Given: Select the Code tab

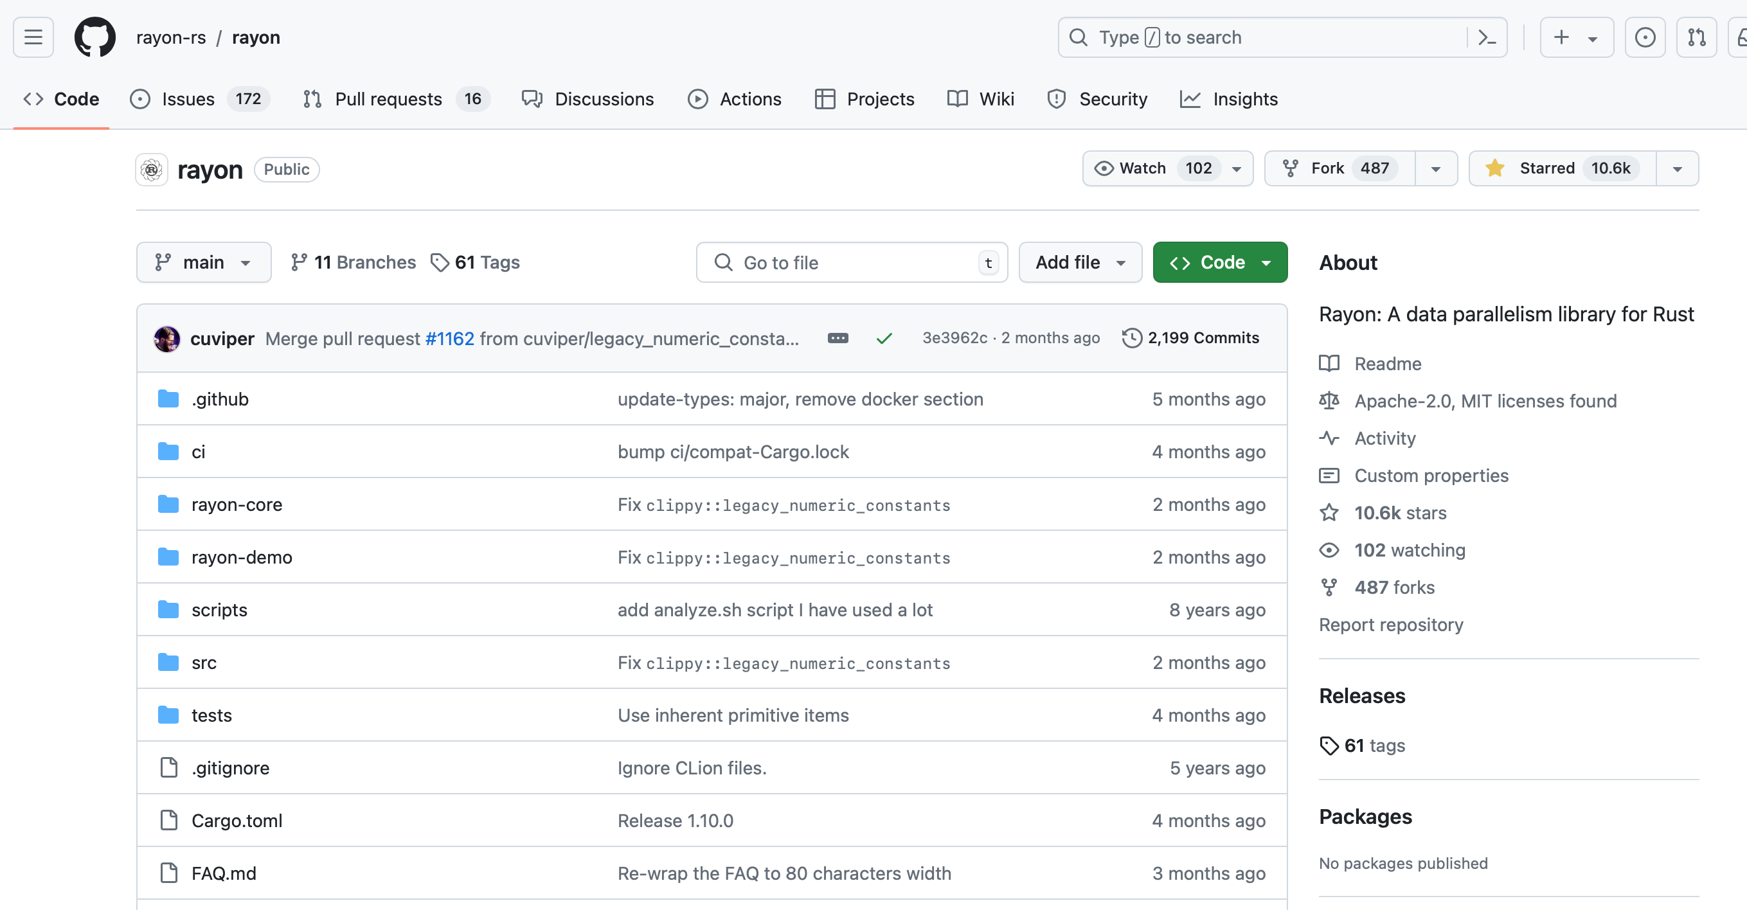Looking at the screenshot, I should pyautogui.click(x=62, y=99).
